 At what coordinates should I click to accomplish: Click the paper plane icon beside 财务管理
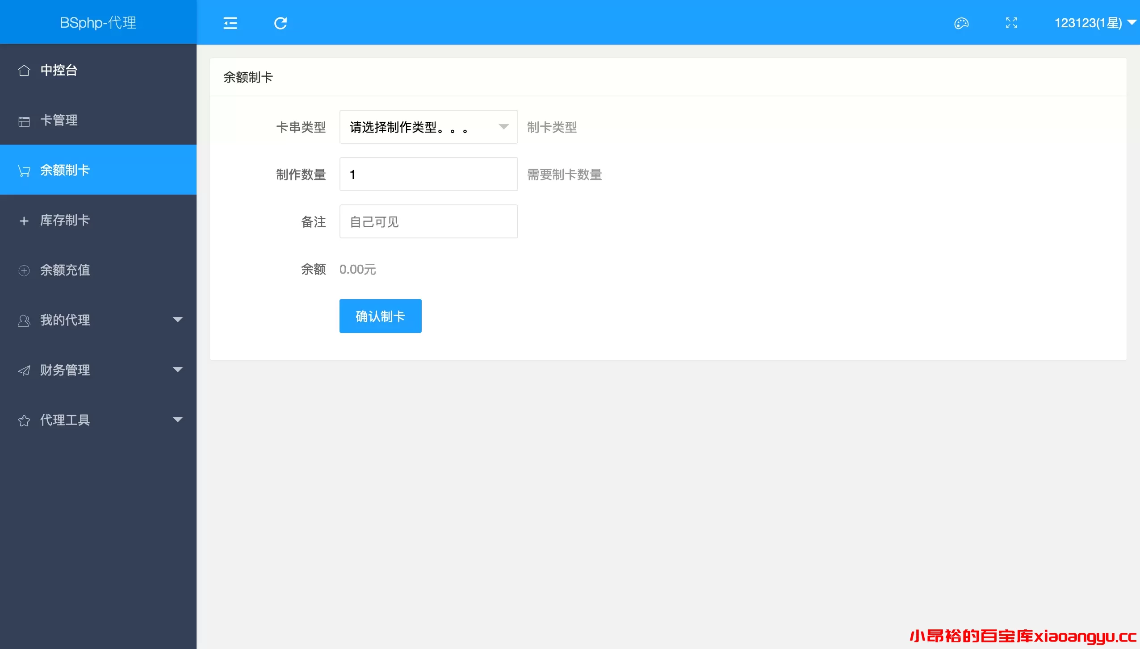pyautogui.click(x=24, y=370)
